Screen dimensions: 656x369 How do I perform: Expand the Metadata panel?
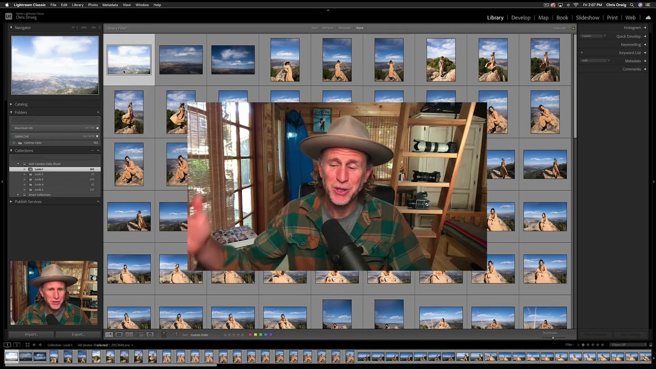(645, 61)
